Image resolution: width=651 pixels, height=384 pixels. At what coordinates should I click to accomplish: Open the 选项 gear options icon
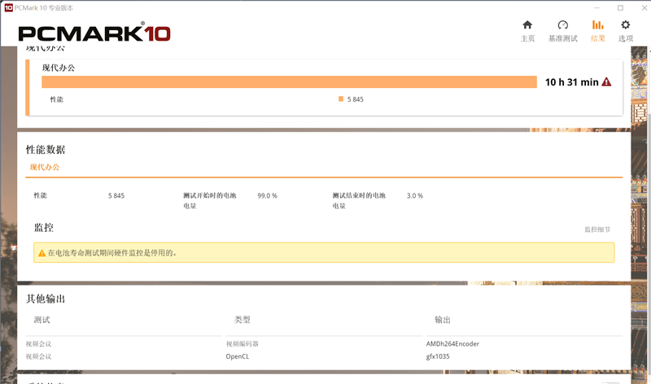pyautogui.click(x=625, y=25)
